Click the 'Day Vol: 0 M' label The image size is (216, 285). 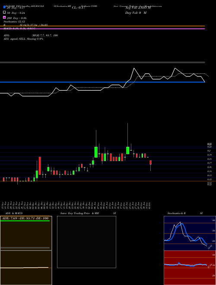[x=136, y=13]
